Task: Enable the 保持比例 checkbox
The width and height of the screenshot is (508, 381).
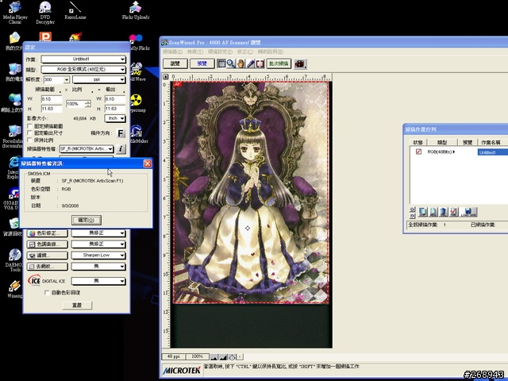Action: (30, 140)
